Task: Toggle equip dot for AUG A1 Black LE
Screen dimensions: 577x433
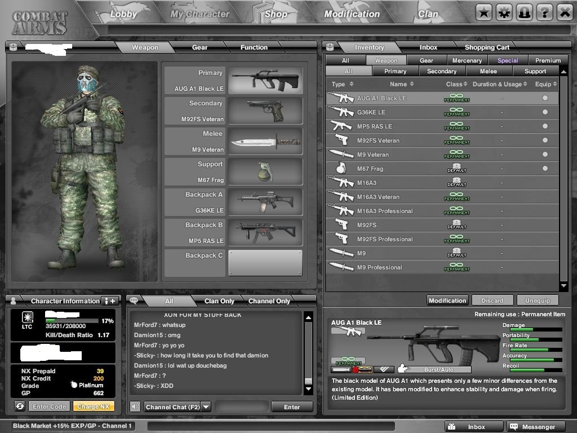Action: pos(545,98)
